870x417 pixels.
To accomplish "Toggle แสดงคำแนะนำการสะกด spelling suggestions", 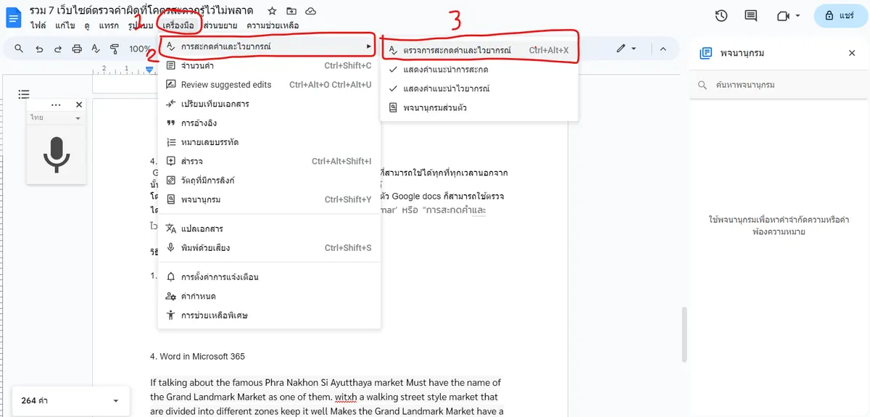I will point(479,70).
